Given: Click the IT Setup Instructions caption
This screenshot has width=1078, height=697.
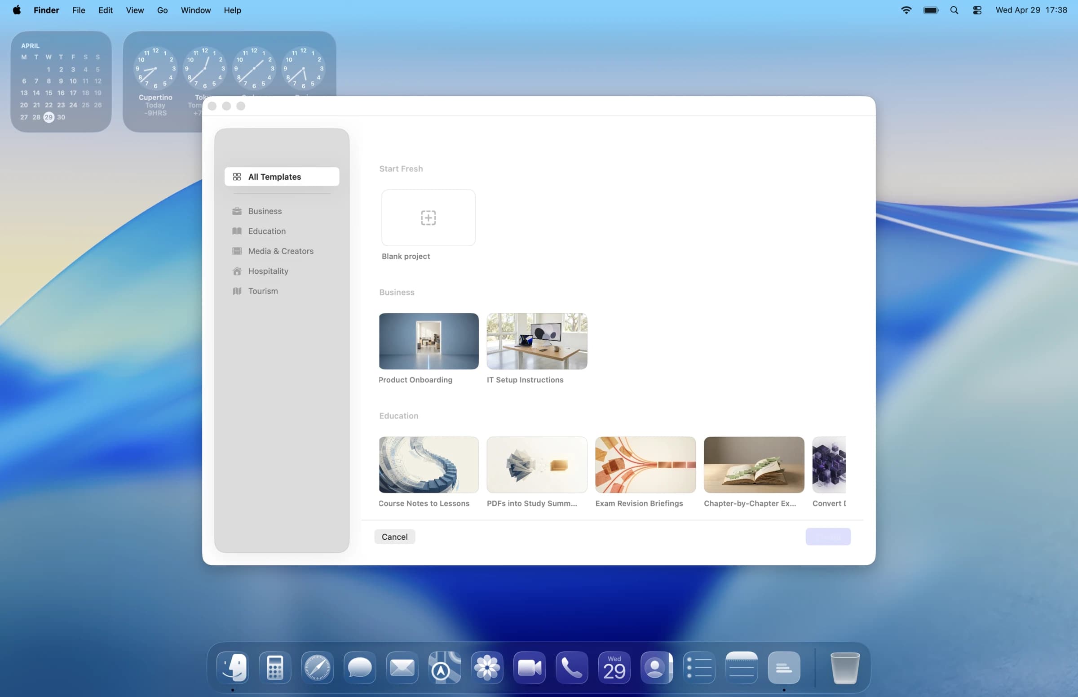Looking at the screenshot, I should coord(525,380).
